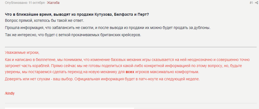Screen dimensions: 259x109
Task: Click the thin separator below /kindly
Action: tap(131, 103)
